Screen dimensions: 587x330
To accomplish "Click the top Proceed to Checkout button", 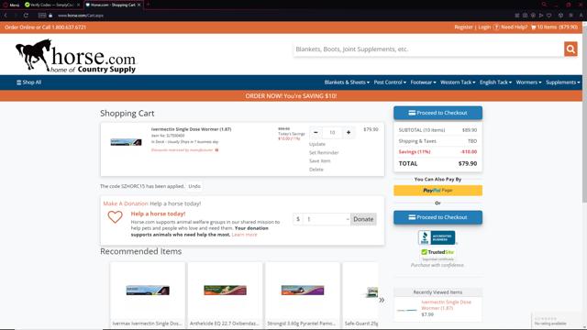I will click(x=437, y=113).
